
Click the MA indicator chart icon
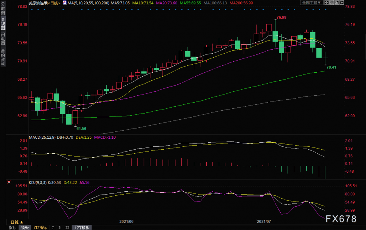click(x=64, y=3)
